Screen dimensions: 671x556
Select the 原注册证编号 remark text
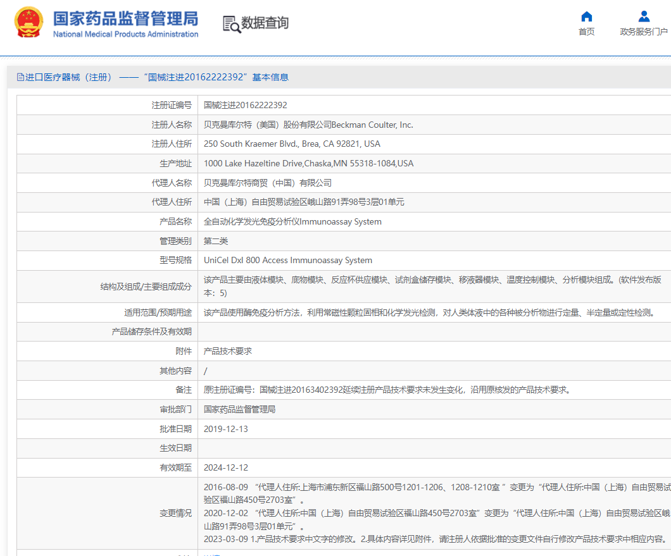(x=387, y=390)
